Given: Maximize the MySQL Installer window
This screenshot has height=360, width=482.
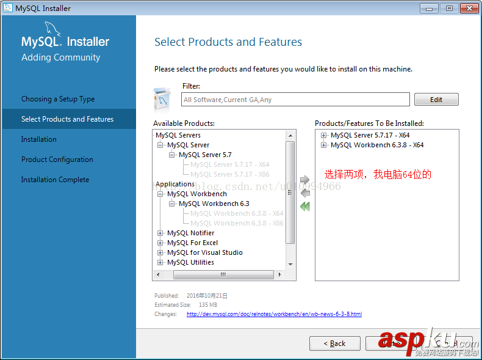Looking at the screenshot, I should 449,9.
